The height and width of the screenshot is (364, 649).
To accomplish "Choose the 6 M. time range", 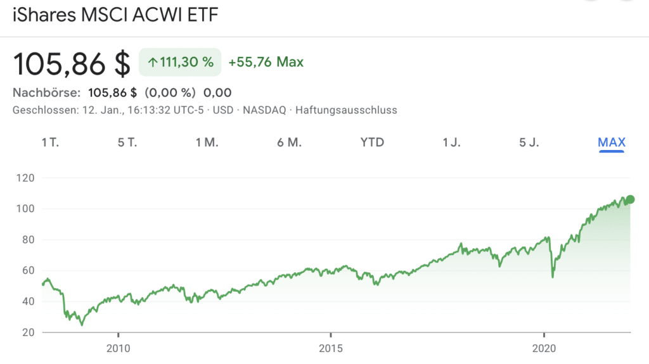I will (289, 142).
